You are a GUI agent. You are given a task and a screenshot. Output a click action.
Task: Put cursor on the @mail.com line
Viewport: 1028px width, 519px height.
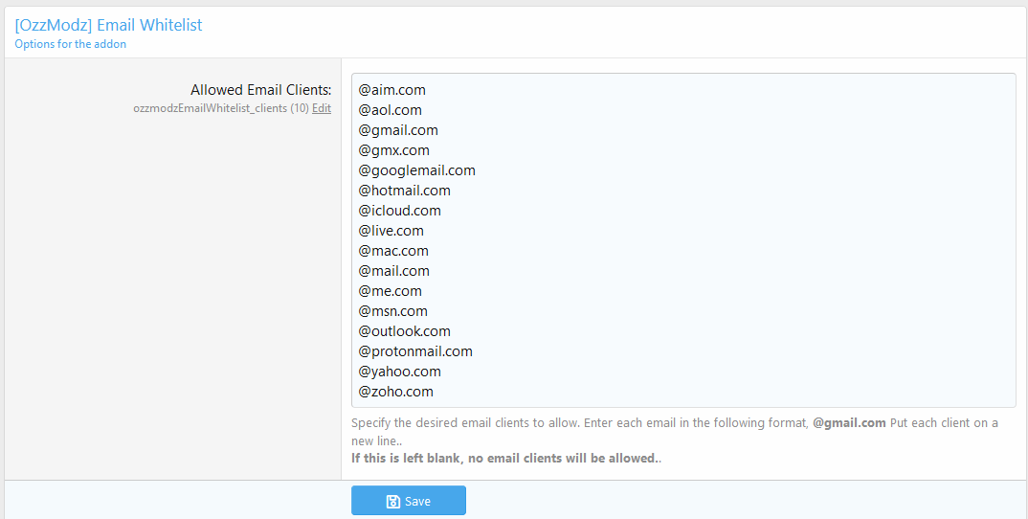pyautogui.click(x=394, y=271)
